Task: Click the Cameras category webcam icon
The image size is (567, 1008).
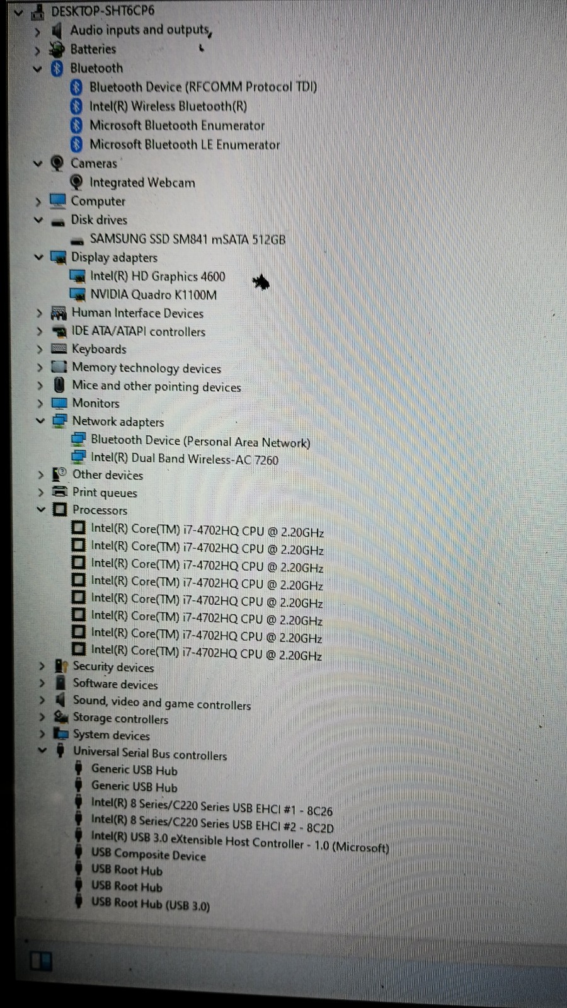Action: [x=57, y=163]
